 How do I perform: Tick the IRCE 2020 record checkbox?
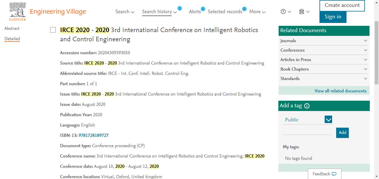[53, 30]
